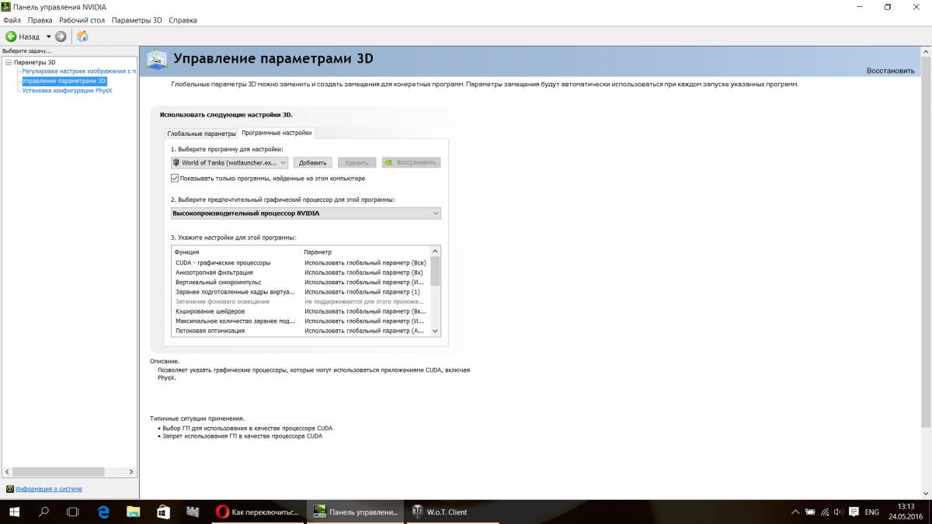Click Анизотропная фильтрация parameter value (8x)

(x=363, y=272)
